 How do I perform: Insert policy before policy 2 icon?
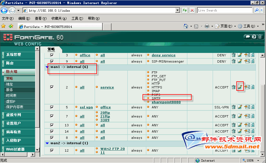[247, 87]
